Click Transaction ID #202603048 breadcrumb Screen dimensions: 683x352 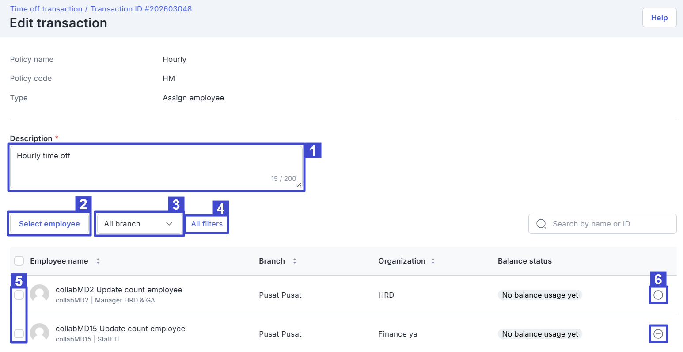141,9
